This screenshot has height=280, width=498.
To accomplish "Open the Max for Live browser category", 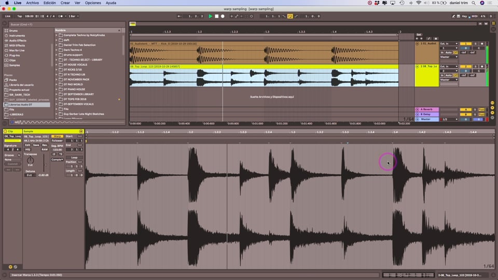I will click(x=17, y=50).
